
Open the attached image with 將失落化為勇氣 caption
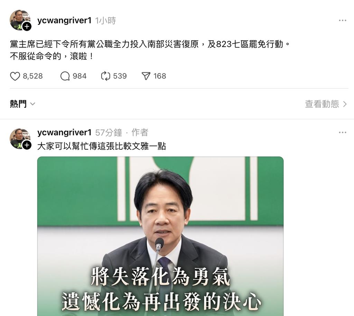[x=160, y=236]
